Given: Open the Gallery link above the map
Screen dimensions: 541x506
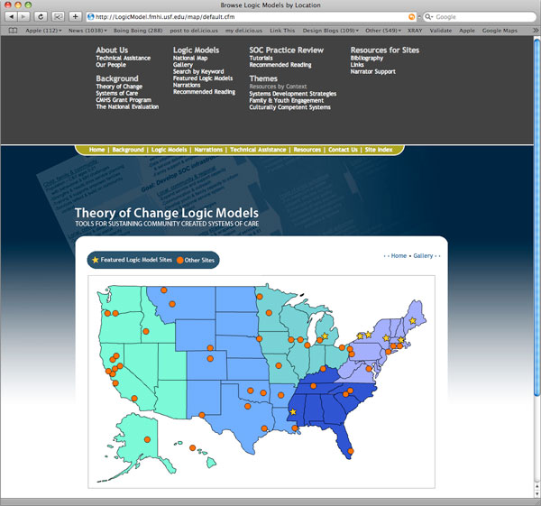Looking at the screenshot, I should [423, 256].
